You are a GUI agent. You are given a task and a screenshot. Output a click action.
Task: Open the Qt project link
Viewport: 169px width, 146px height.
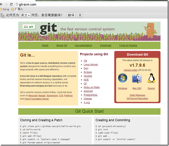(85, 83)
